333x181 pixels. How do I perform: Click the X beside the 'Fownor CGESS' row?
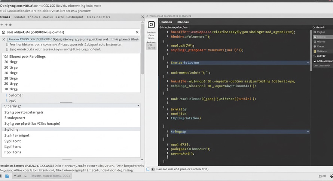4,39
